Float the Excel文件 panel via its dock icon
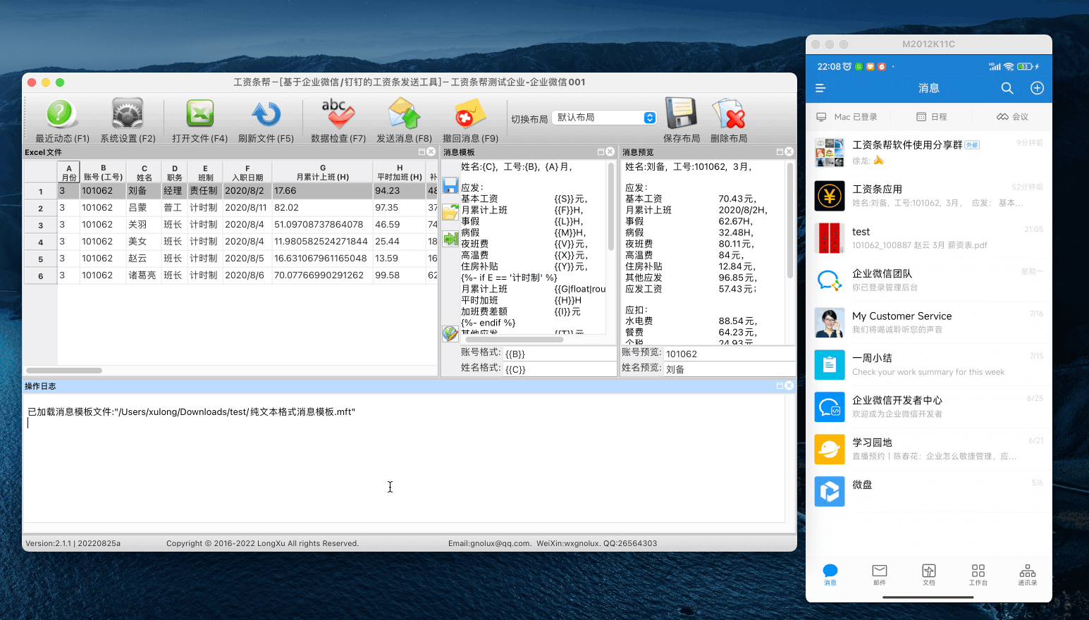Screen dimensions: 1089x620 [422, 152]
